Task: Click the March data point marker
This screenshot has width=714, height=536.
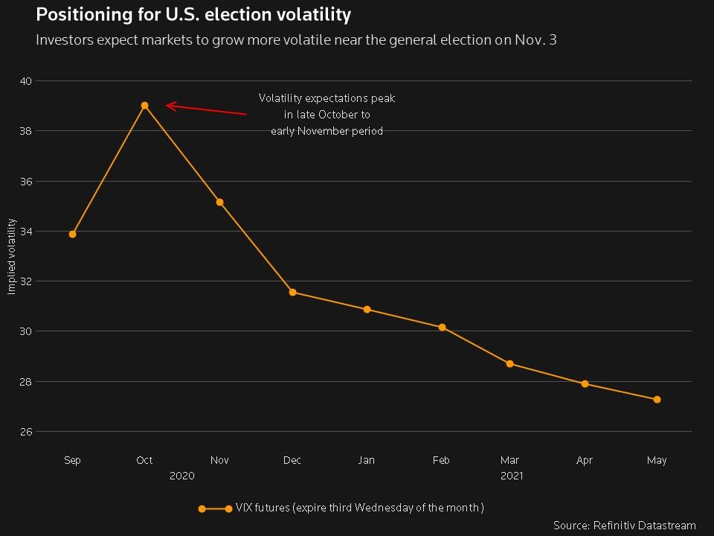Action: point(509,364)
